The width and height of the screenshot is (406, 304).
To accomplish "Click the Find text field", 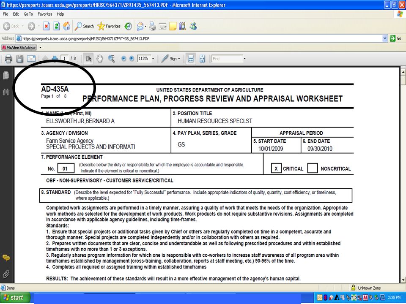I will (x=227, y=59).
